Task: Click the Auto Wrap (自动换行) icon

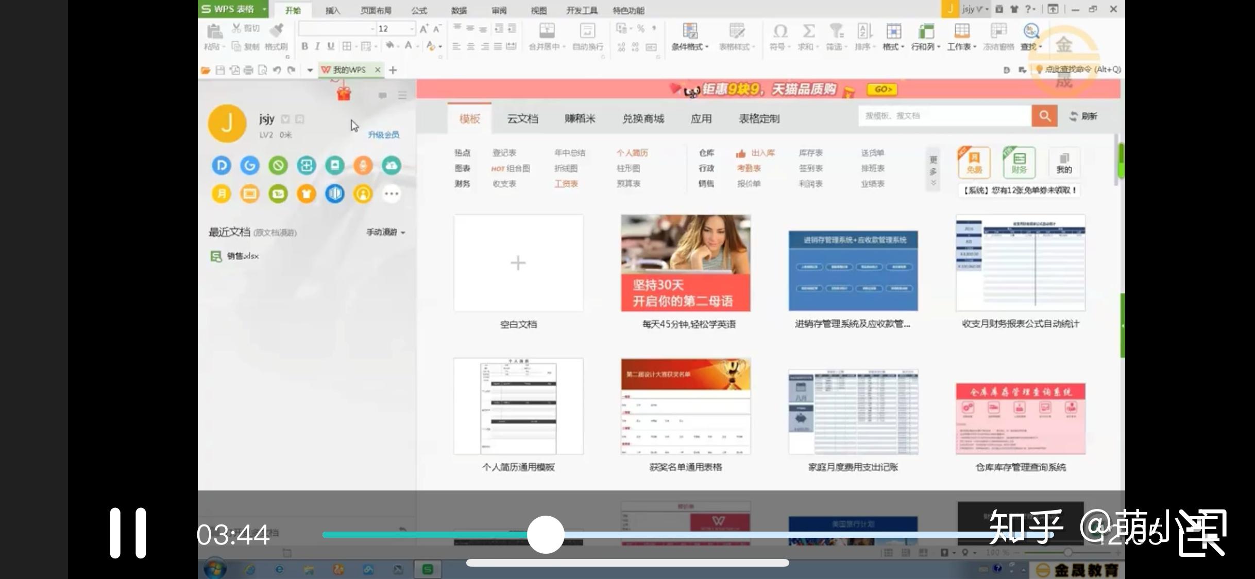Action: [587, 31]
